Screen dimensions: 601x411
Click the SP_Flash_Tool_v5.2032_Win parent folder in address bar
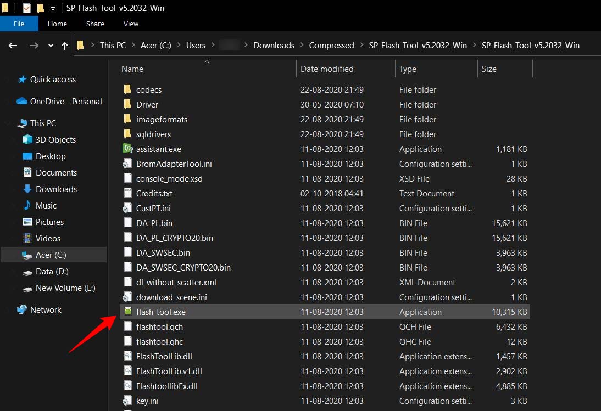418,45
